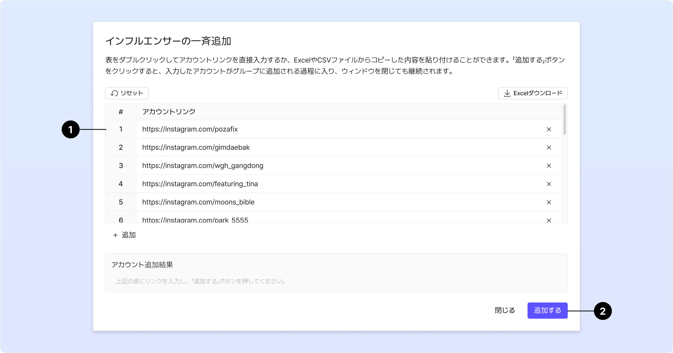Click 閉じる to close the dialog
673x353 pixels.
point(505,310)
